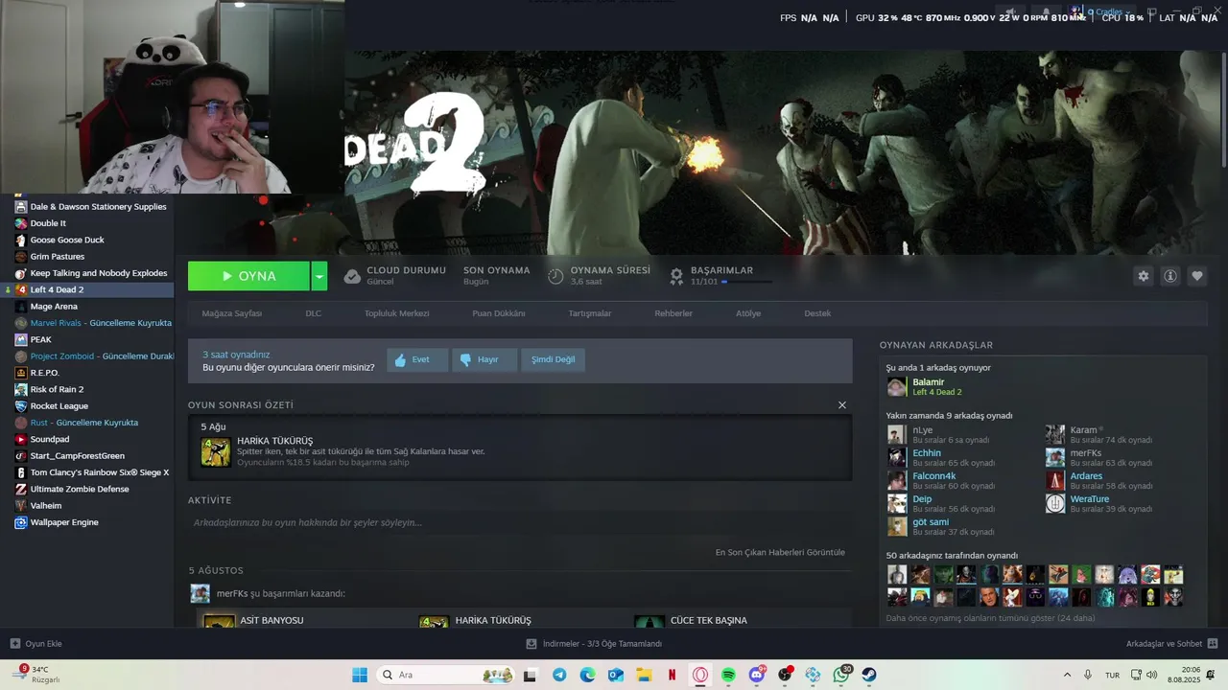Screen dimensions: 1228x690
Task: Recommend the game with Evet
Action: click(417, 359)
